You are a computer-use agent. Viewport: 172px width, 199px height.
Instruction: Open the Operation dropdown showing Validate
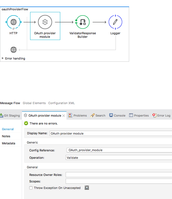coord(119,158)
